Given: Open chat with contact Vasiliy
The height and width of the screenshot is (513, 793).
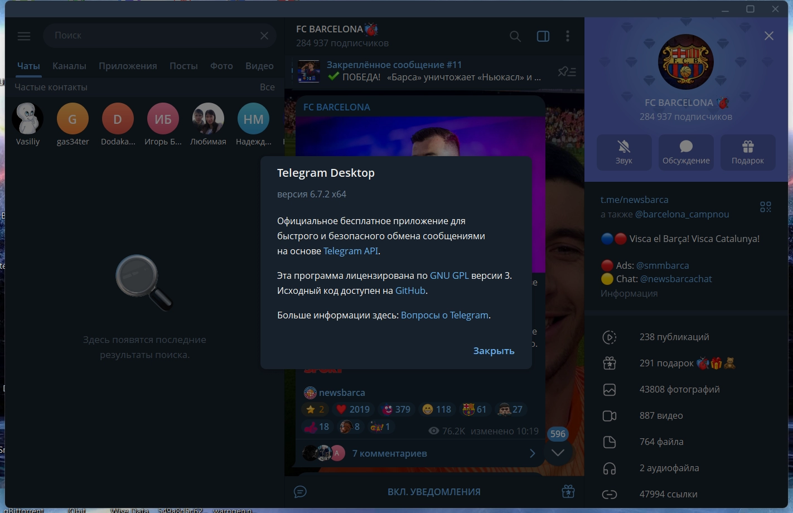Looking at the screenshot, I should (x=28, y=124).
